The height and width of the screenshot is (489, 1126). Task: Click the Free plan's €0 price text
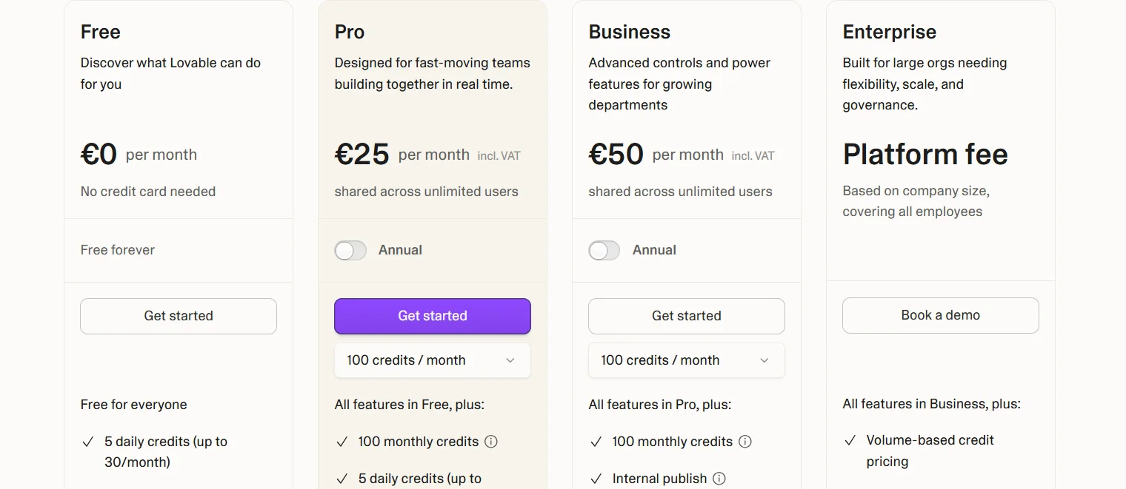coord(98,154)
